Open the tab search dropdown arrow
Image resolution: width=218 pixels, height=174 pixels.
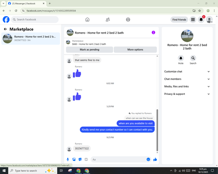tap(3, 3)
